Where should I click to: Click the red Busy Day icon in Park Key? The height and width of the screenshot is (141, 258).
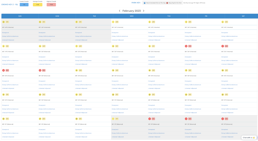point(167,3)
